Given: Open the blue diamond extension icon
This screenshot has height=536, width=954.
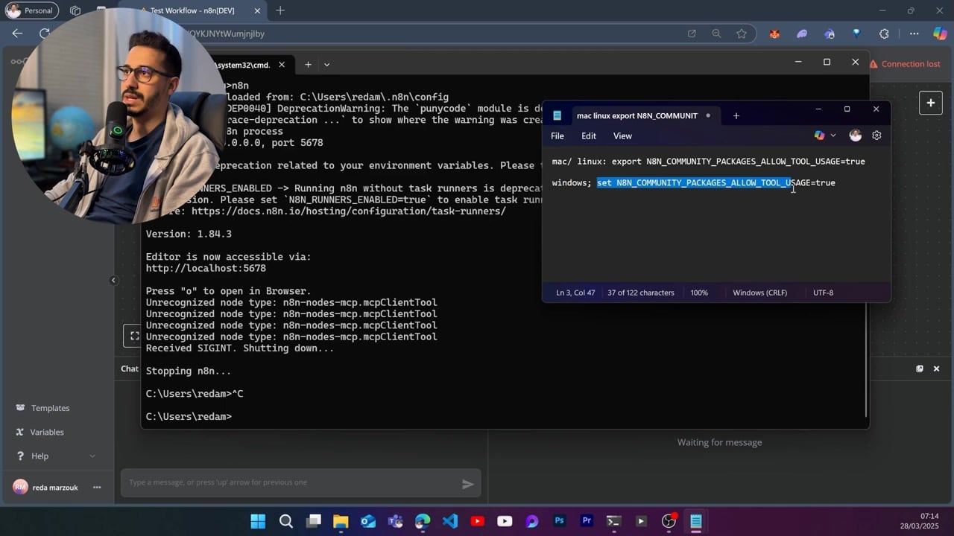Looking at the screenshot, I should click(856, 33).
